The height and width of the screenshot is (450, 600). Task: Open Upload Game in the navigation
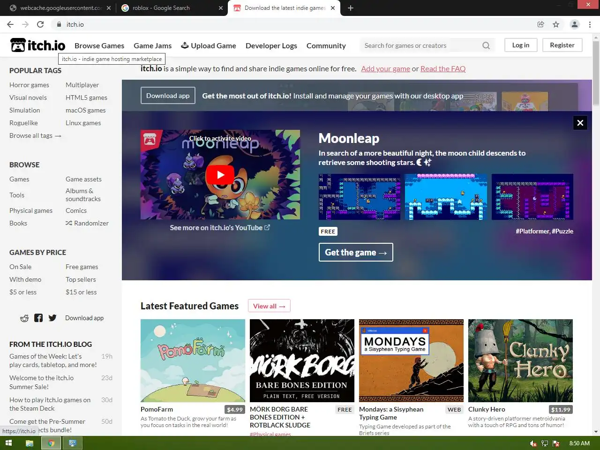click(209, 45)
